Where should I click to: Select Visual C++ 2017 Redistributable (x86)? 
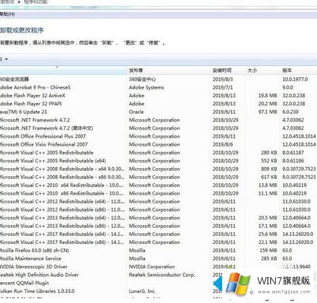coord(62,242)
